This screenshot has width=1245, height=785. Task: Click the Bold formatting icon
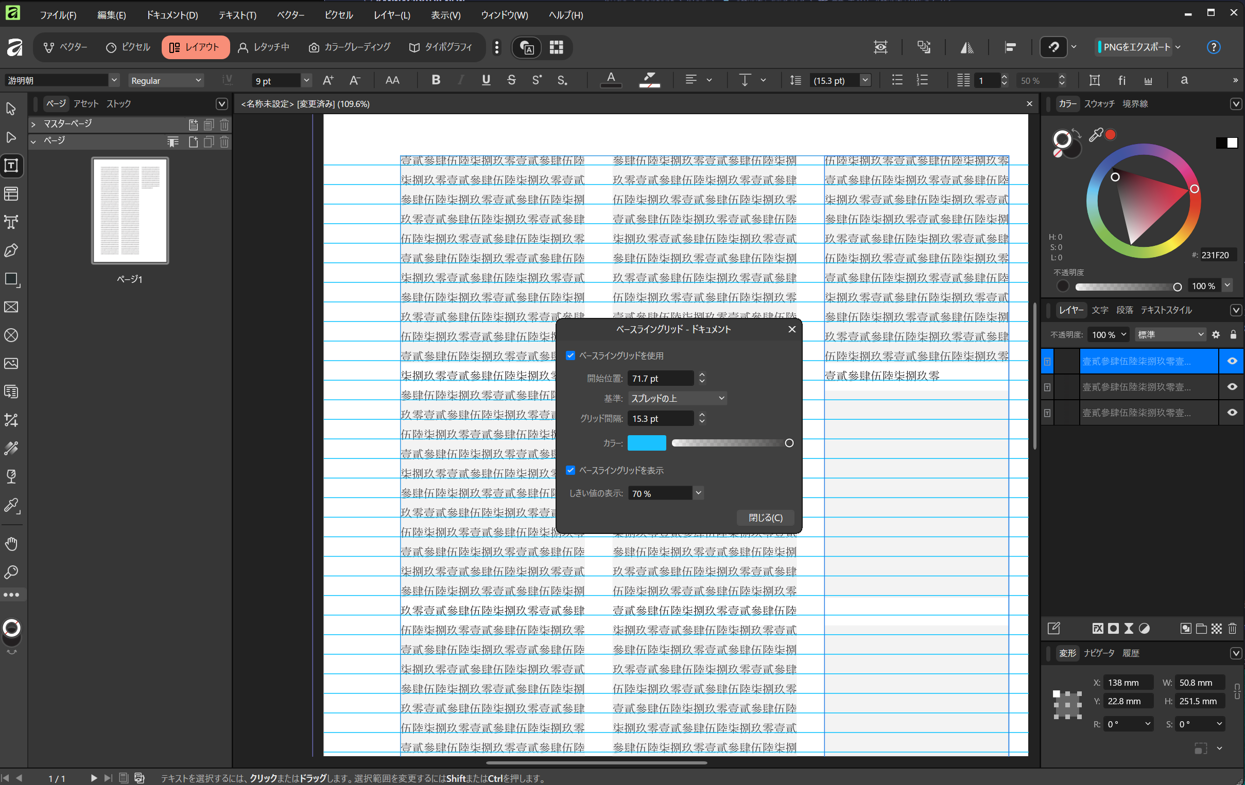[x=435, y=80]
